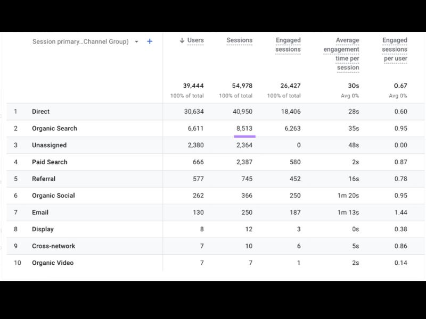Click the dropdown arrow beside Channel Group
Screen dimensions: 426x319
(x=137, y=42)
